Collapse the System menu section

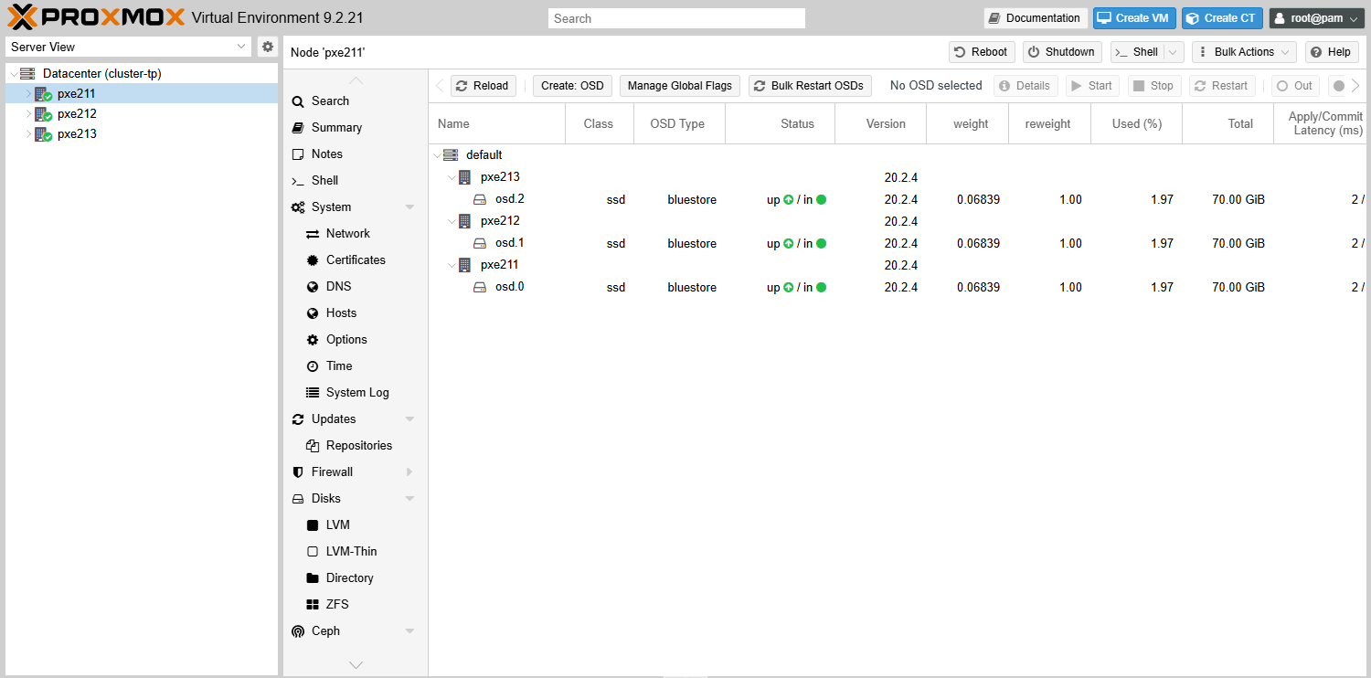(409, 207)
